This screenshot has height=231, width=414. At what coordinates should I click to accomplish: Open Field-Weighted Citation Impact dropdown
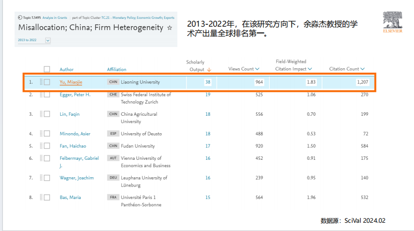pyautogui.click(x=310, y=69)
